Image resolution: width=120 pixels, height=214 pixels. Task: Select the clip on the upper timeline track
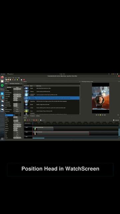(x=43, y=129)
